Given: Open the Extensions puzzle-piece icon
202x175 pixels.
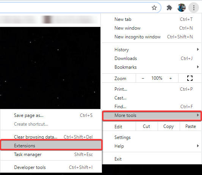Looking at the screenshot, I should click(x=169, y=8).
